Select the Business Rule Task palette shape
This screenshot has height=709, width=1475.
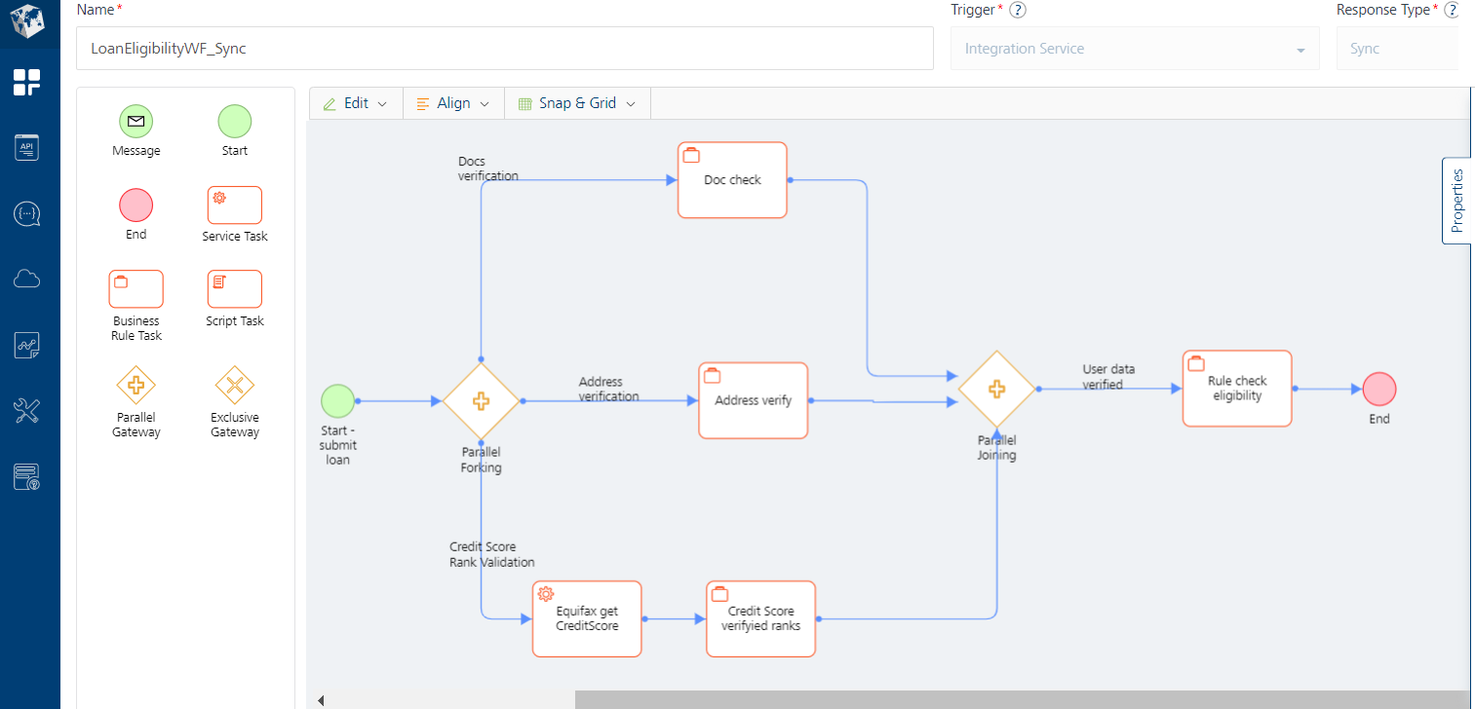coord(136,289)
